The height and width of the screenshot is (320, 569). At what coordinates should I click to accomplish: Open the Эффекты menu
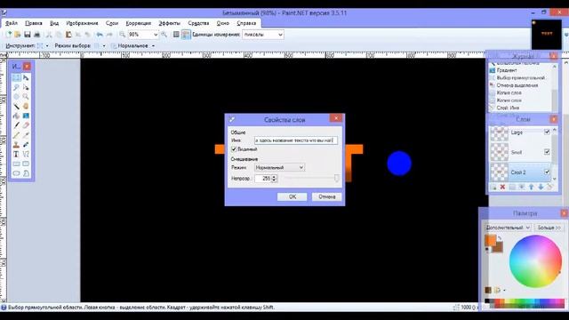169,23
